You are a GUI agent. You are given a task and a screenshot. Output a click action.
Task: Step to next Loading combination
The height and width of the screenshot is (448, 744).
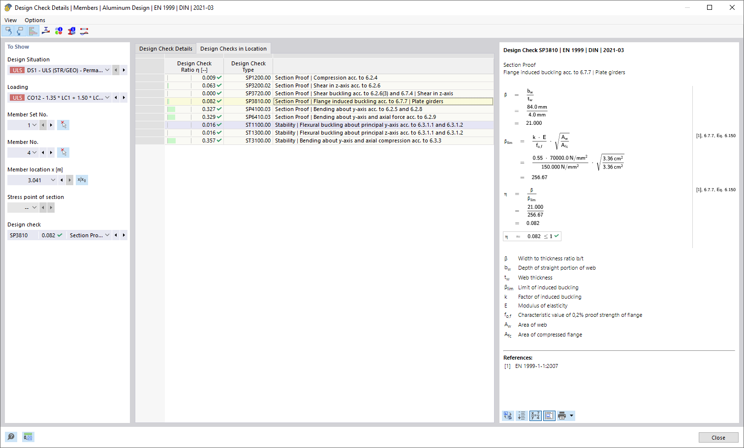[x=124, y=98]
